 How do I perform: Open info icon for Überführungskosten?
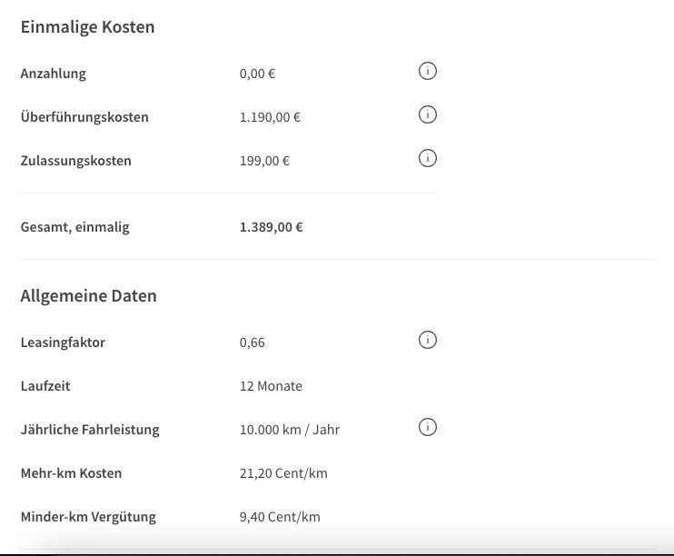pos(428,114)
